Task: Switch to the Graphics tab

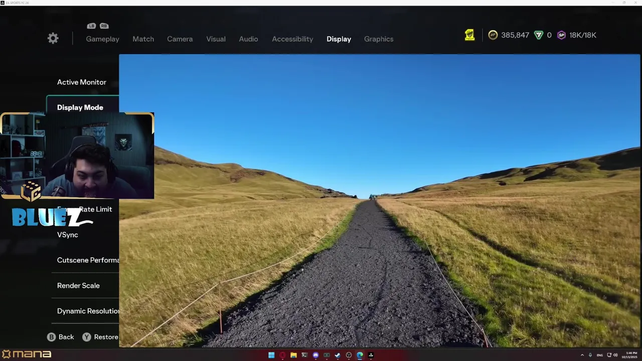Action: pyautogui.click(x=379, y=39)
